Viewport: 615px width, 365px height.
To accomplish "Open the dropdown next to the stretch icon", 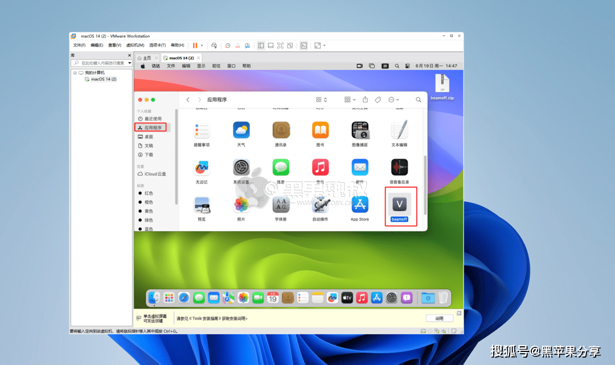I will [x=325, y=45].
